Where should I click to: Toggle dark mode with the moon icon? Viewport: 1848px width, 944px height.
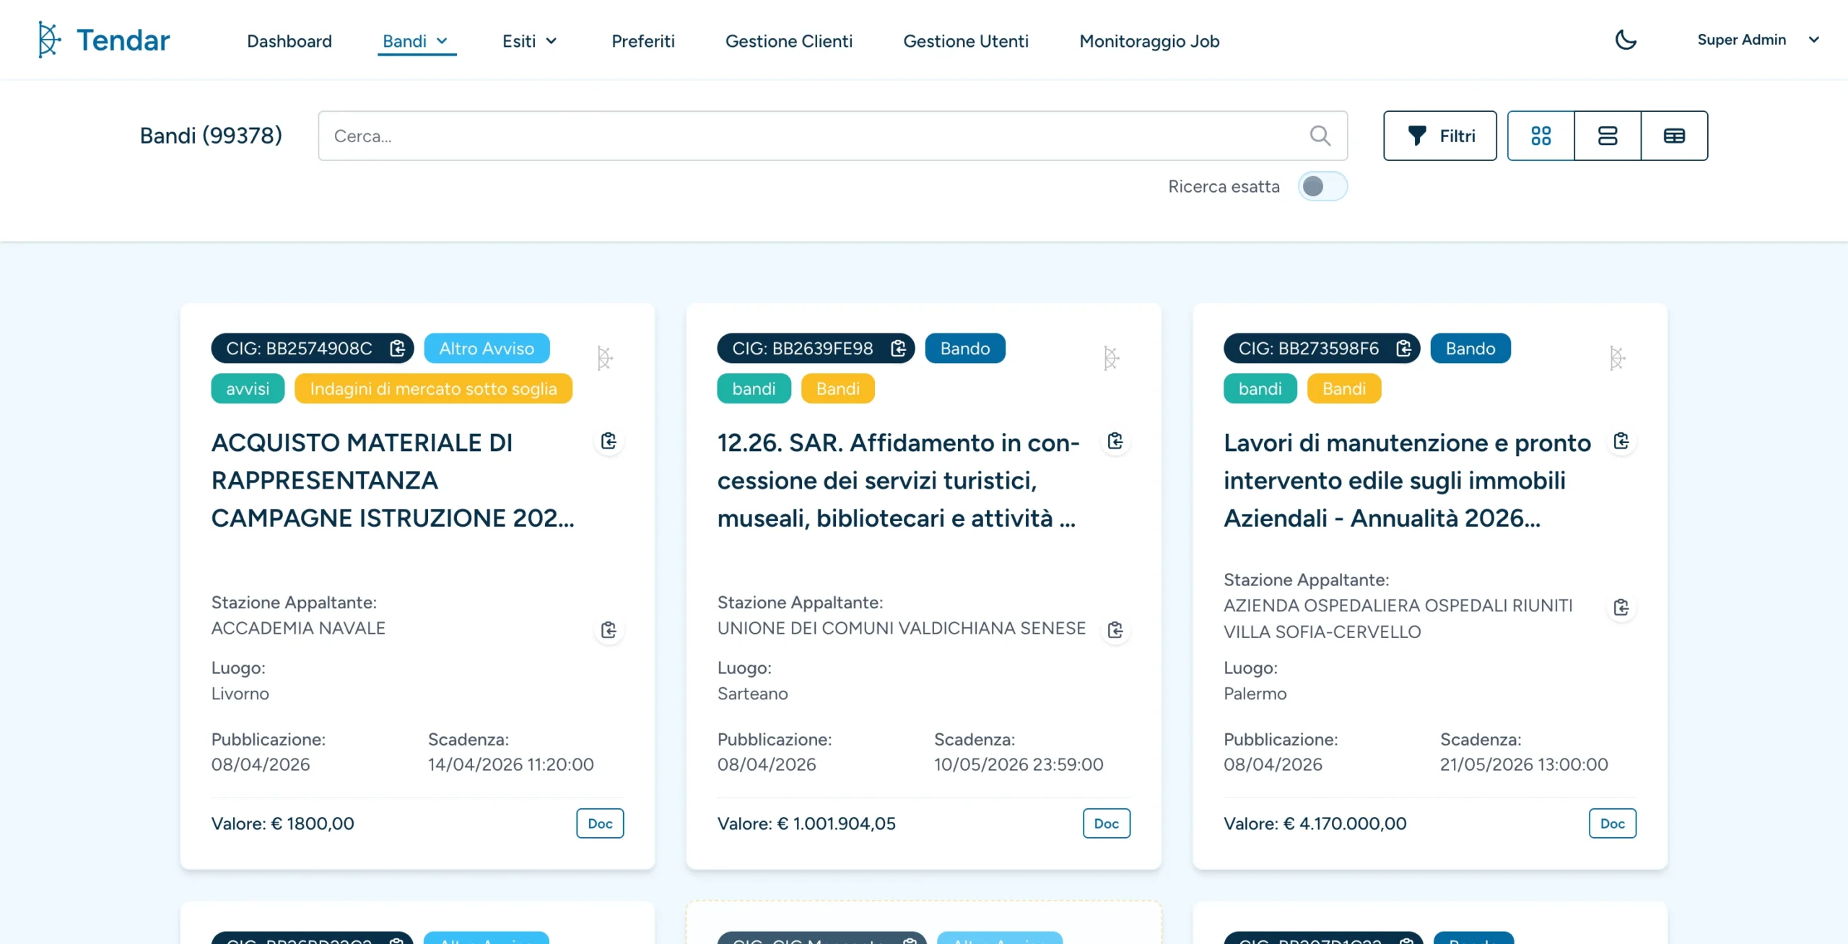point(1625,40)
